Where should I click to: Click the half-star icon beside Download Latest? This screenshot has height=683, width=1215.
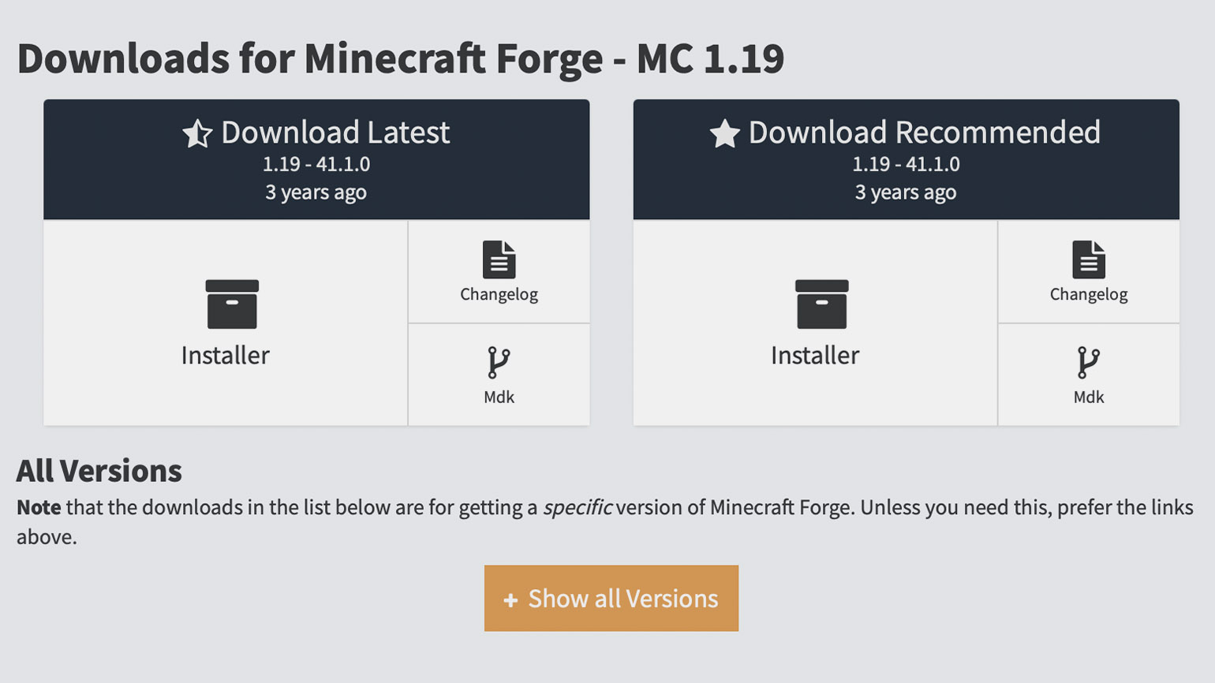pyautogui.click(x=197, y=133)
